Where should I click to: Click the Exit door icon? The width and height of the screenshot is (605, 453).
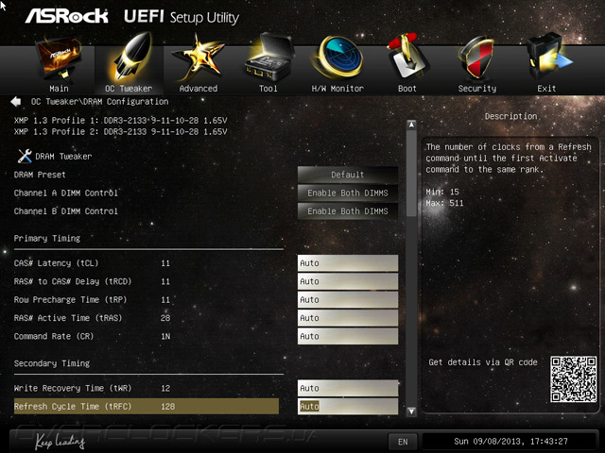point(548,58)
